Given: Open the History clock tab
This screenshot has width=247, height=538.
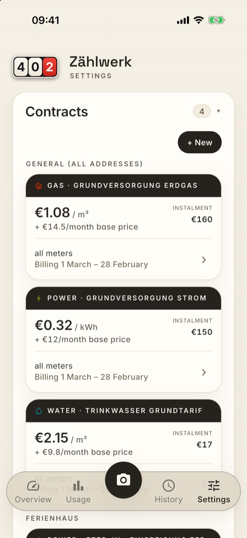Looking at the screenshot, I should pos(168,492).
